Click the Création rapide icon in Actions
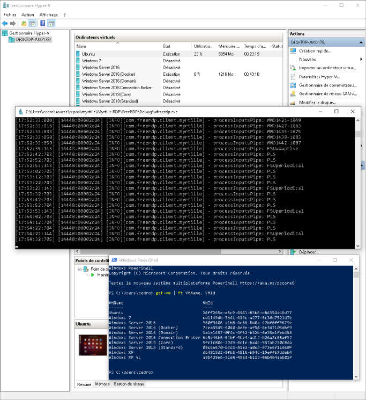The image size is (366, 400). pos(293,51)
